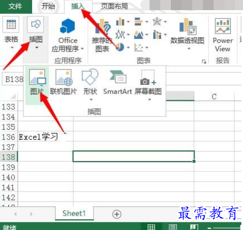Click the cell containing Excel学习
This screenshot has height=230, width=243.
(45, 137)
